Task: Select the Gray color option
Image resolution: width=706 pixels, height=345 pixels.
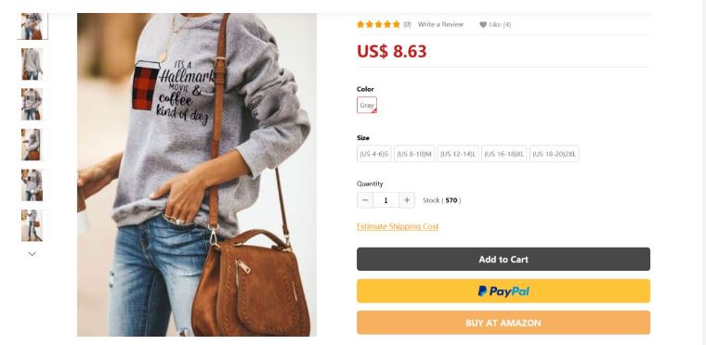Action: click(x=367, y=105)
